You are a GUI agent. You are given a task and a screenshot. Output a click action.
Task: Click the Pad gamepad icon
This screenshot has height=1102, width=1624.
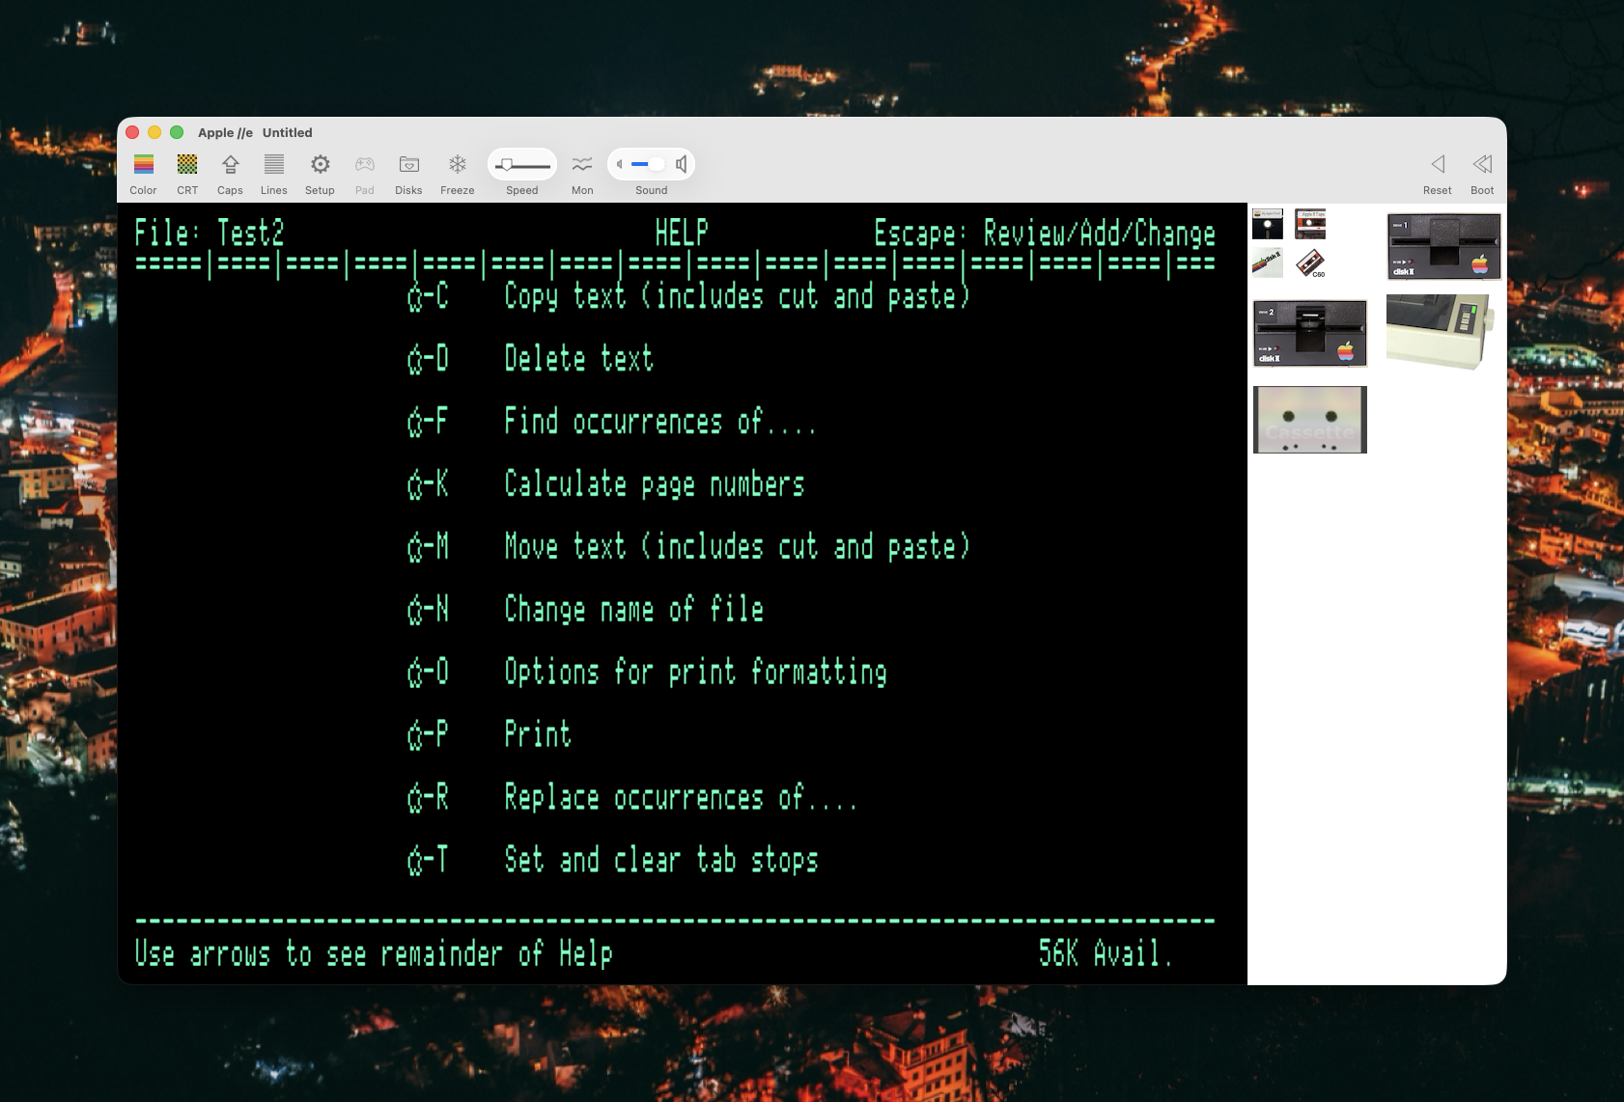[x=365, y=164]
